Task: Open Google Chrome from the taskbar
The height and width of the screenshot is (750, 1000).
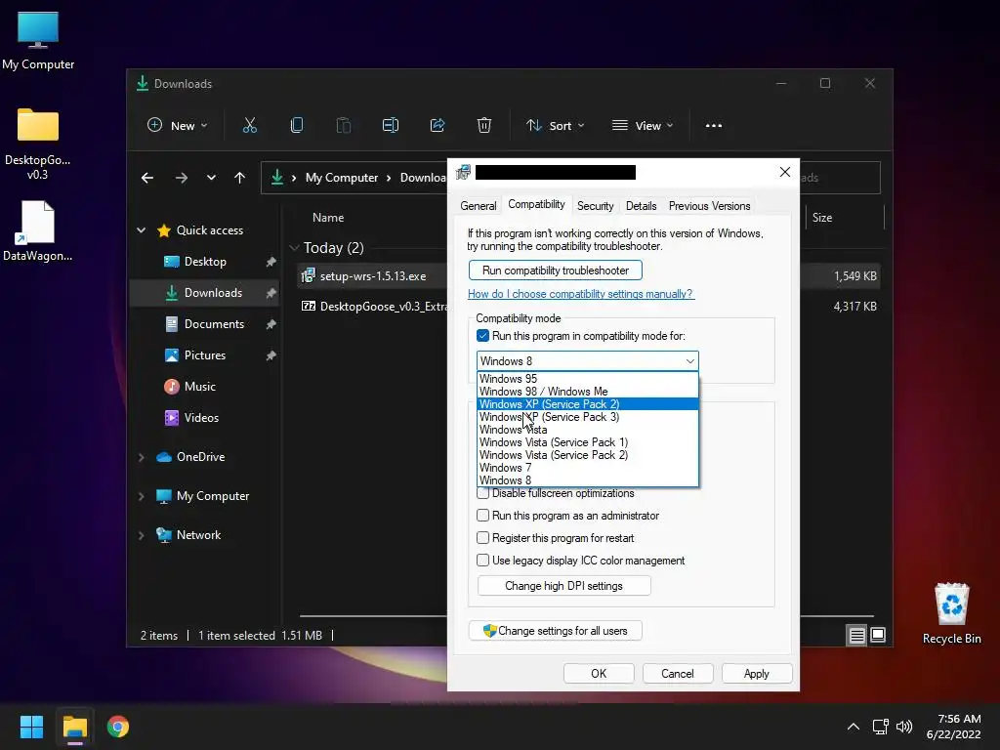Action: (x=118, y=727)
